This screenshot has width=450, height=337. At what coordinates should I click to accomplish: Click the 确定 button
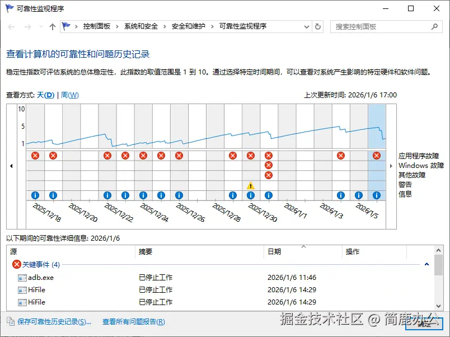click(x=424, y=324)
